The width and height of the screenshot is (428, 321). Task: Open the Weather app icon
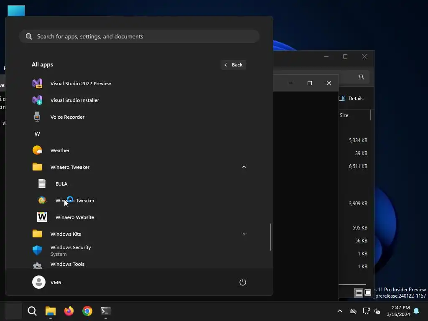[37, 150]
